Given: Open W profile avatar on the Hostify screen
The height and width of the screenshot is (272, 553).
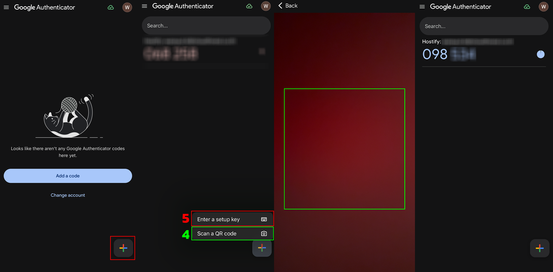Looking at the screenshot, I should (543, 7).
